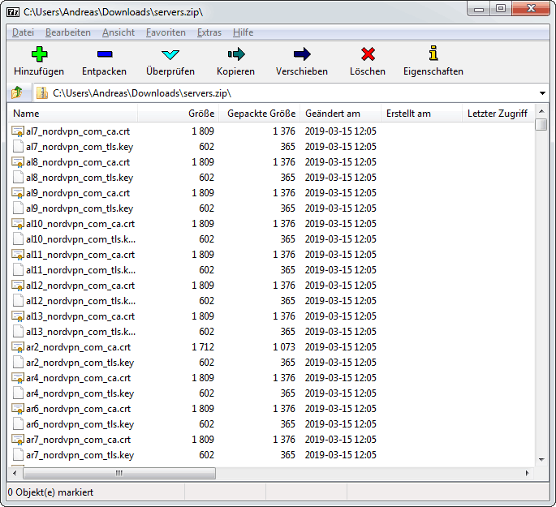This screenshot has width=556, height=507.
Task: Click the horizontal scrollbar right arrow
Action: 528,474
